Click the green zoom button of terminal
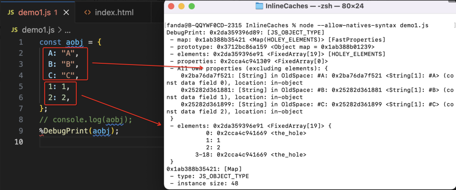 [191, 6]
